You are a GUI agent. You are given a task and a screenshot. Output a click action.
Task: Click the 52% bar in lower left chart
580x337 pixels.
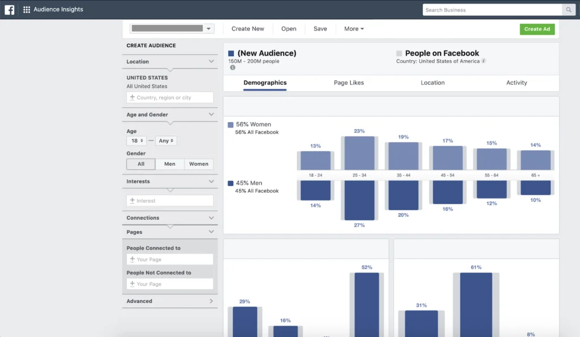367,305
